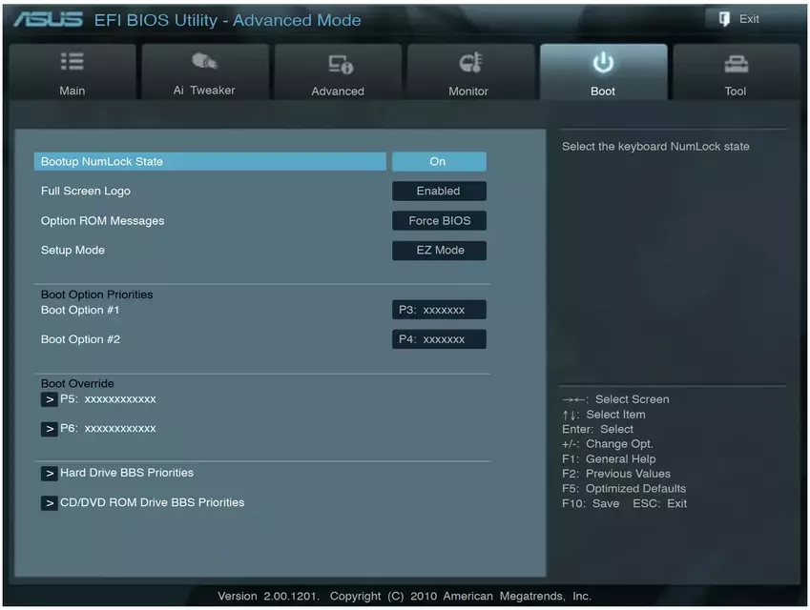The width and height of the screenshot is (810, 610).
Task: Click the 'Select Item' arrow keys hint
Action: 604,415
